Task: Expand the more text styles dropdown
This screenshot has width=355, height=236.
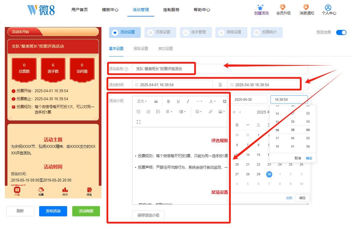Action: click(199, 101)
